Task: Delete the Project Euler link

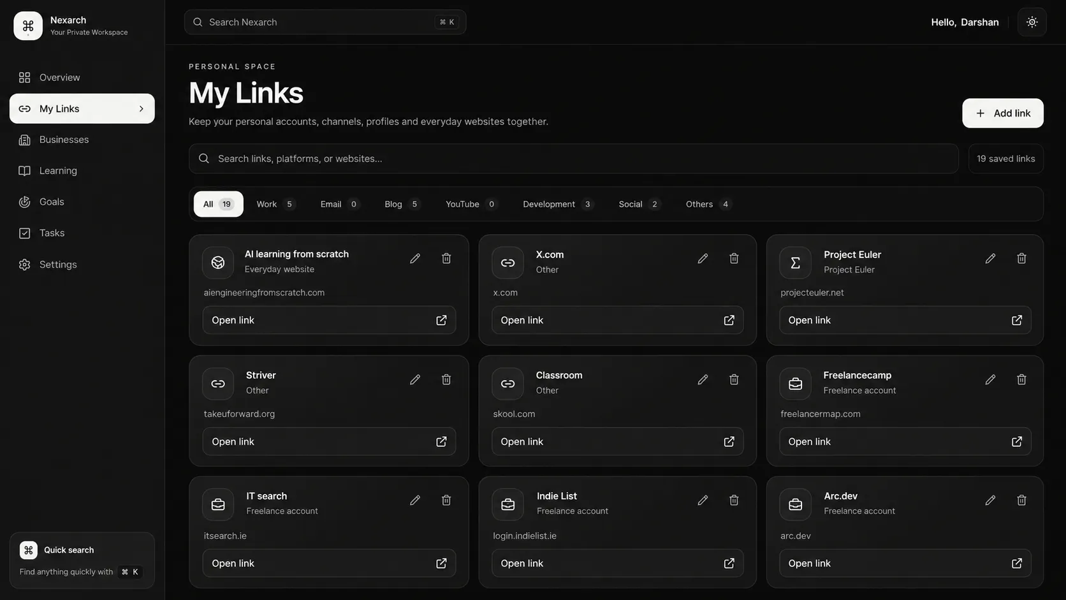Action: pyautogui.click(x=1021, y=258)
